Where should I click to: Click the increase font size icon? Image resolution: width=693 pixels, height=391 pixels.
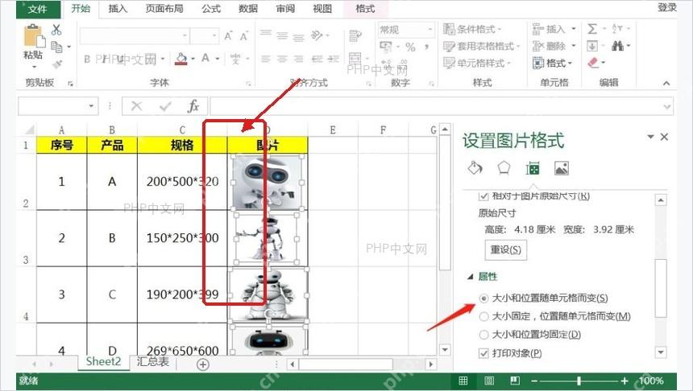pyautogui.click(x=229, y=35)
